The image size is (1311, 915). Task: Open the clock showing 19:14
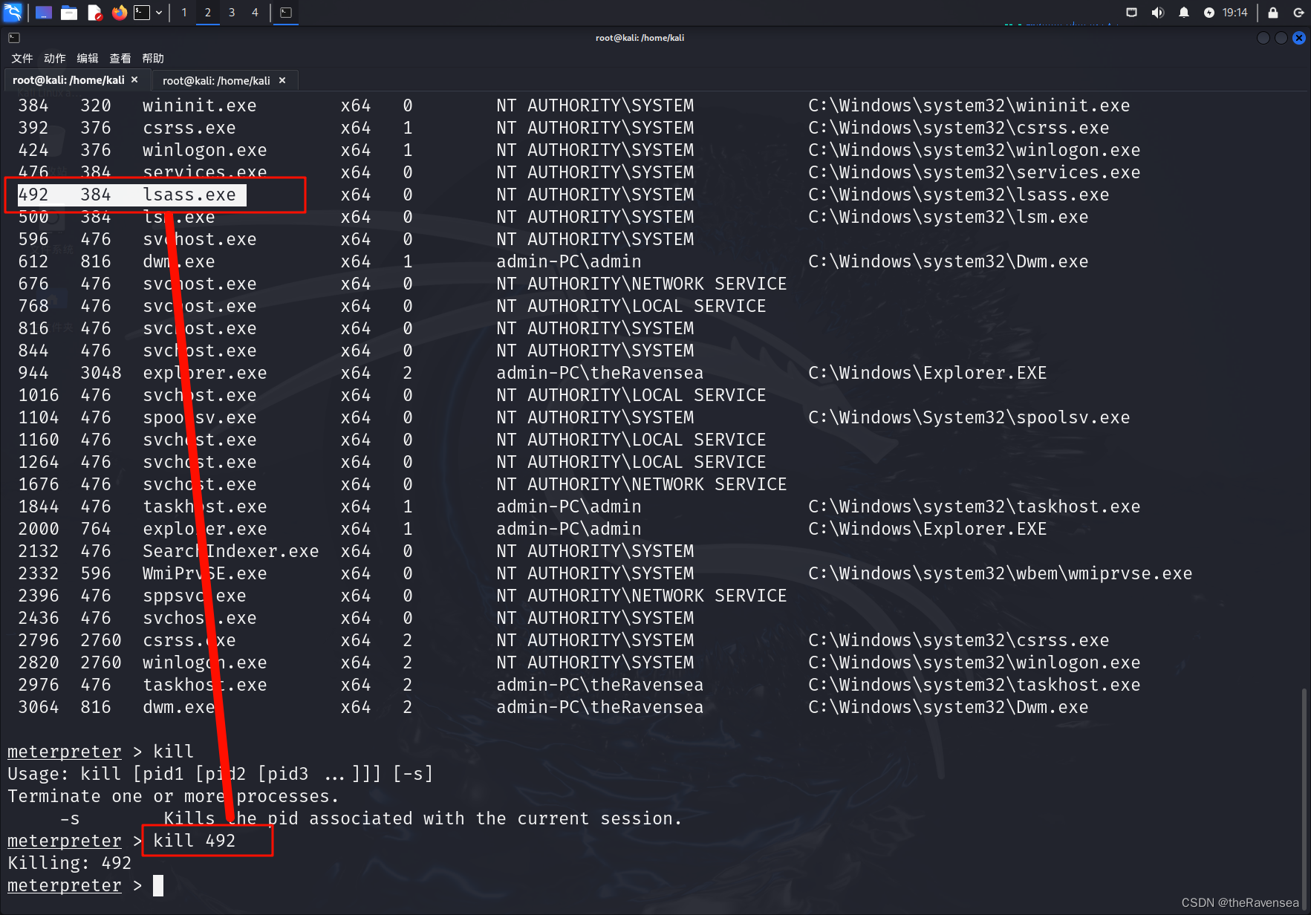(1235, 13)
